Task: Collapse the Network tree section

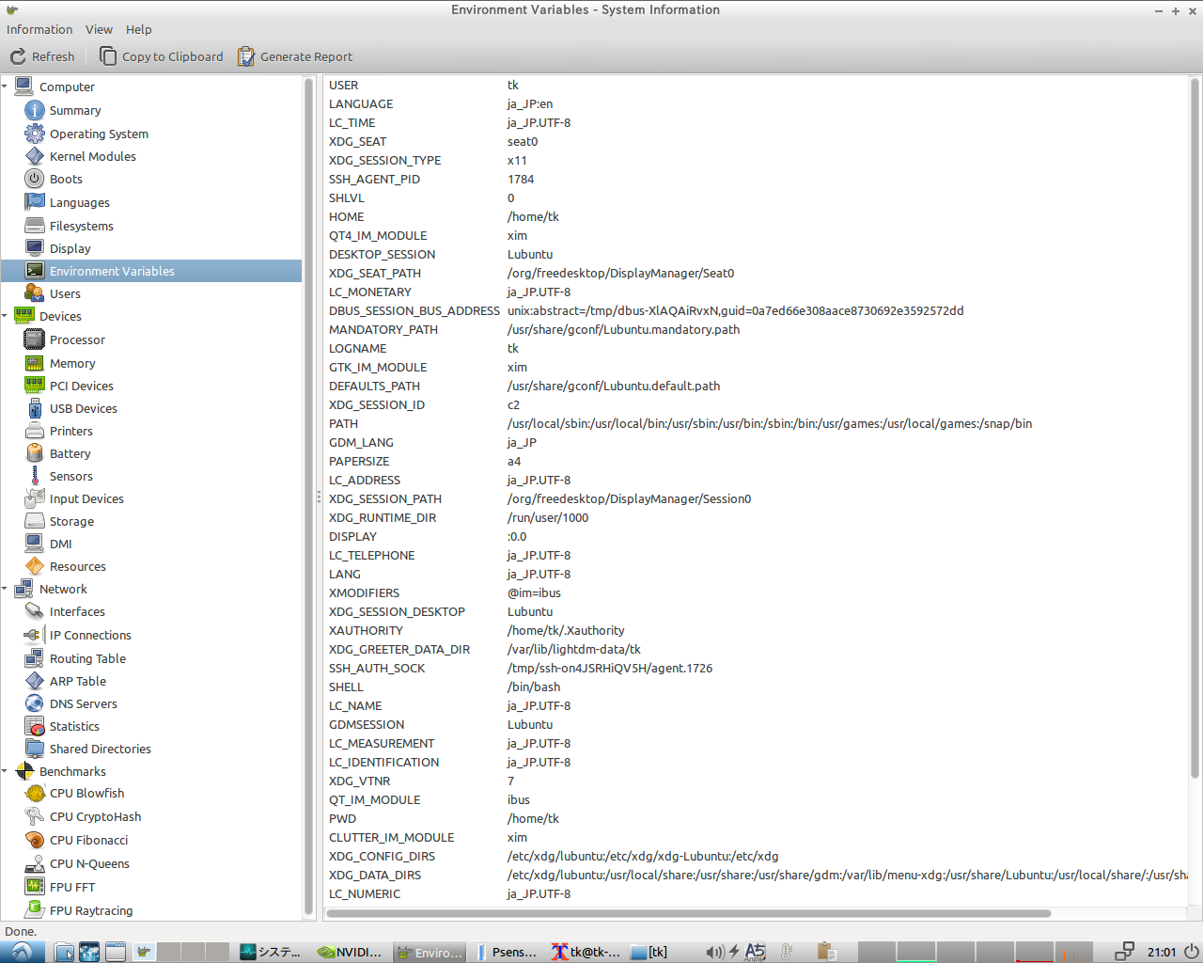Action: tap(6, 589)
